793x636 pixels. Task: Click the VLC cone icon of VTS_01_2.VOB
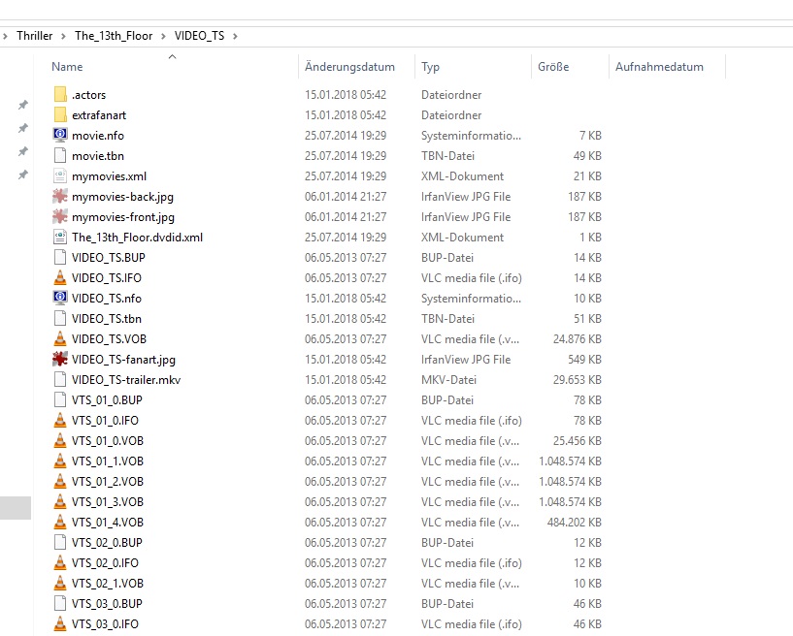pos(59,482)
